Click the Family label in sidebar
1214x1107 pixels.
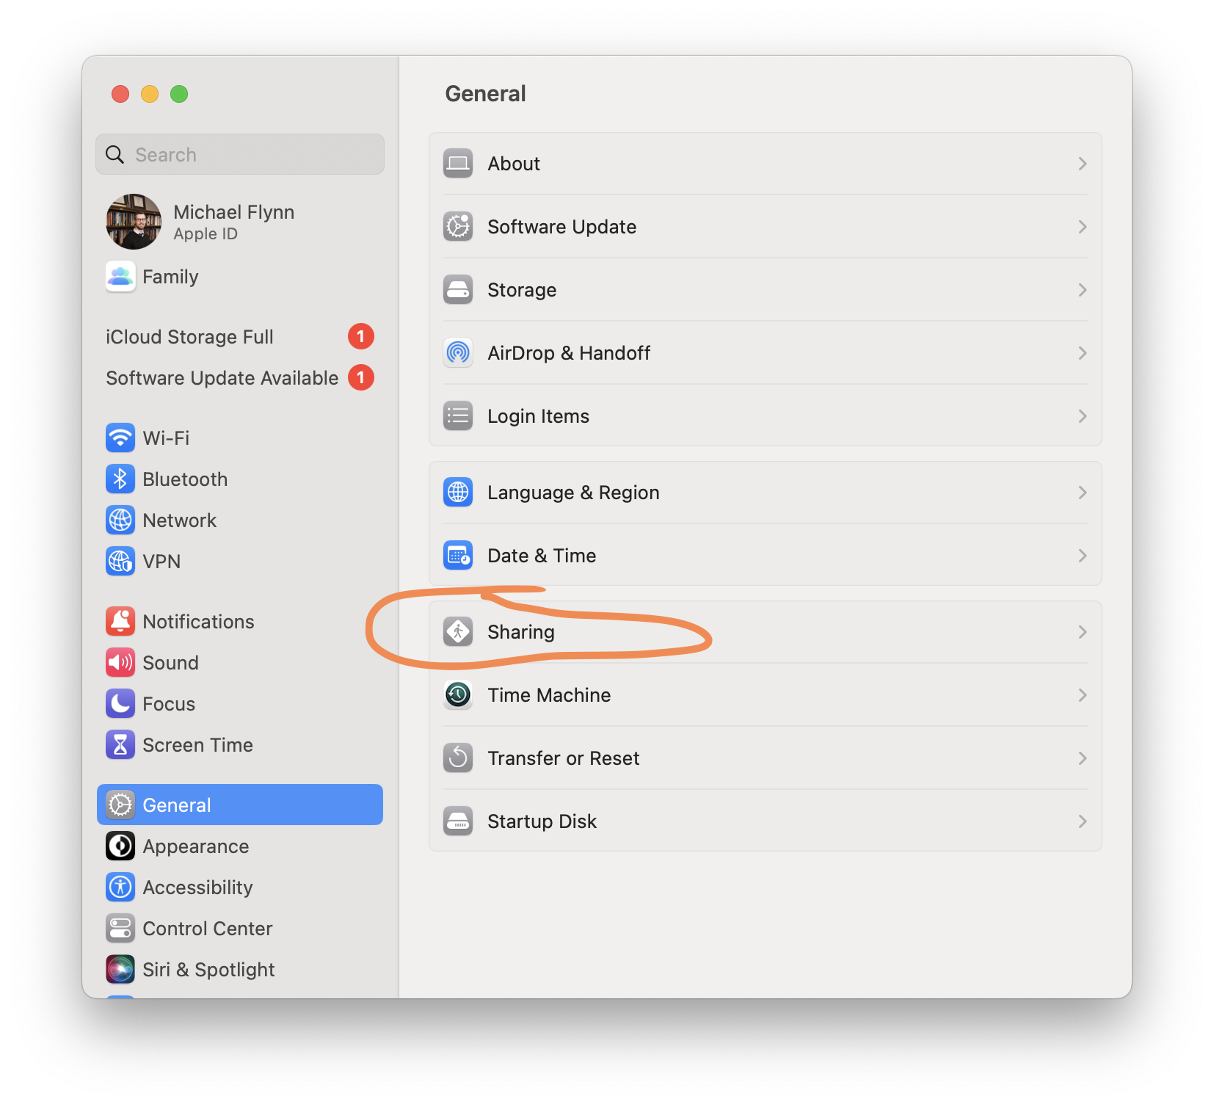pyautogui.click(x=170, y=277)
